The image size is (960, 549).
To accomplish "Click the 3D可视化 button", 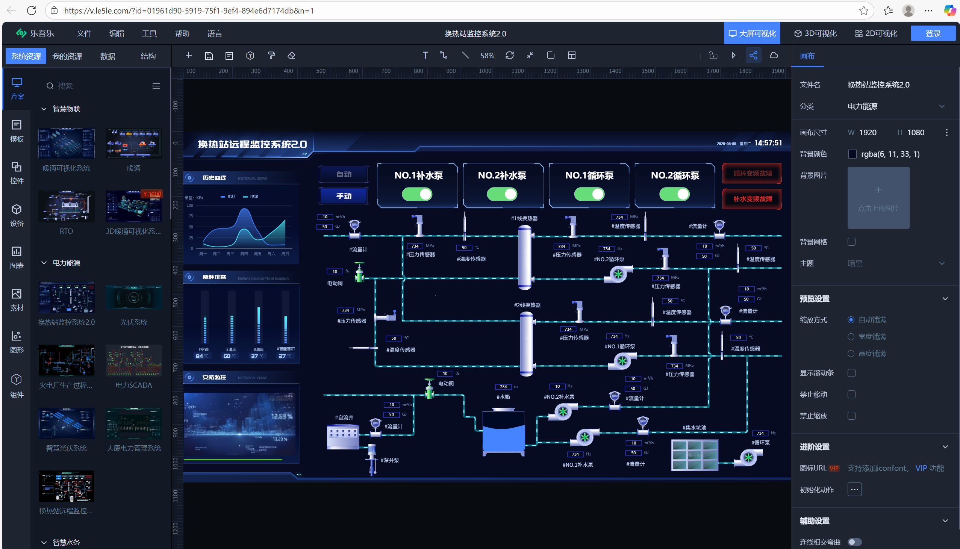I will click(x=815, y=33).
